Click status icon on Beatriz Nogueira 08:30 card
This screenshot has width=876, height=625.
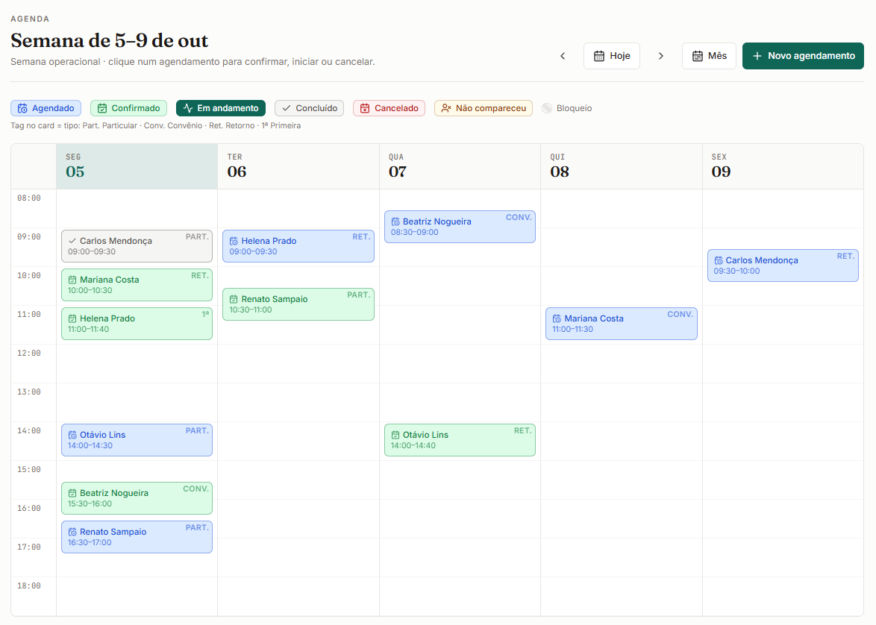click(395, 222)
